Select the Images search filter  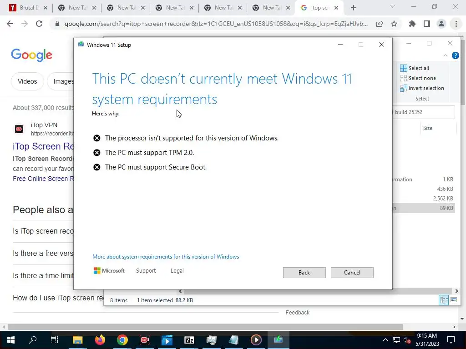coord(61,81)
